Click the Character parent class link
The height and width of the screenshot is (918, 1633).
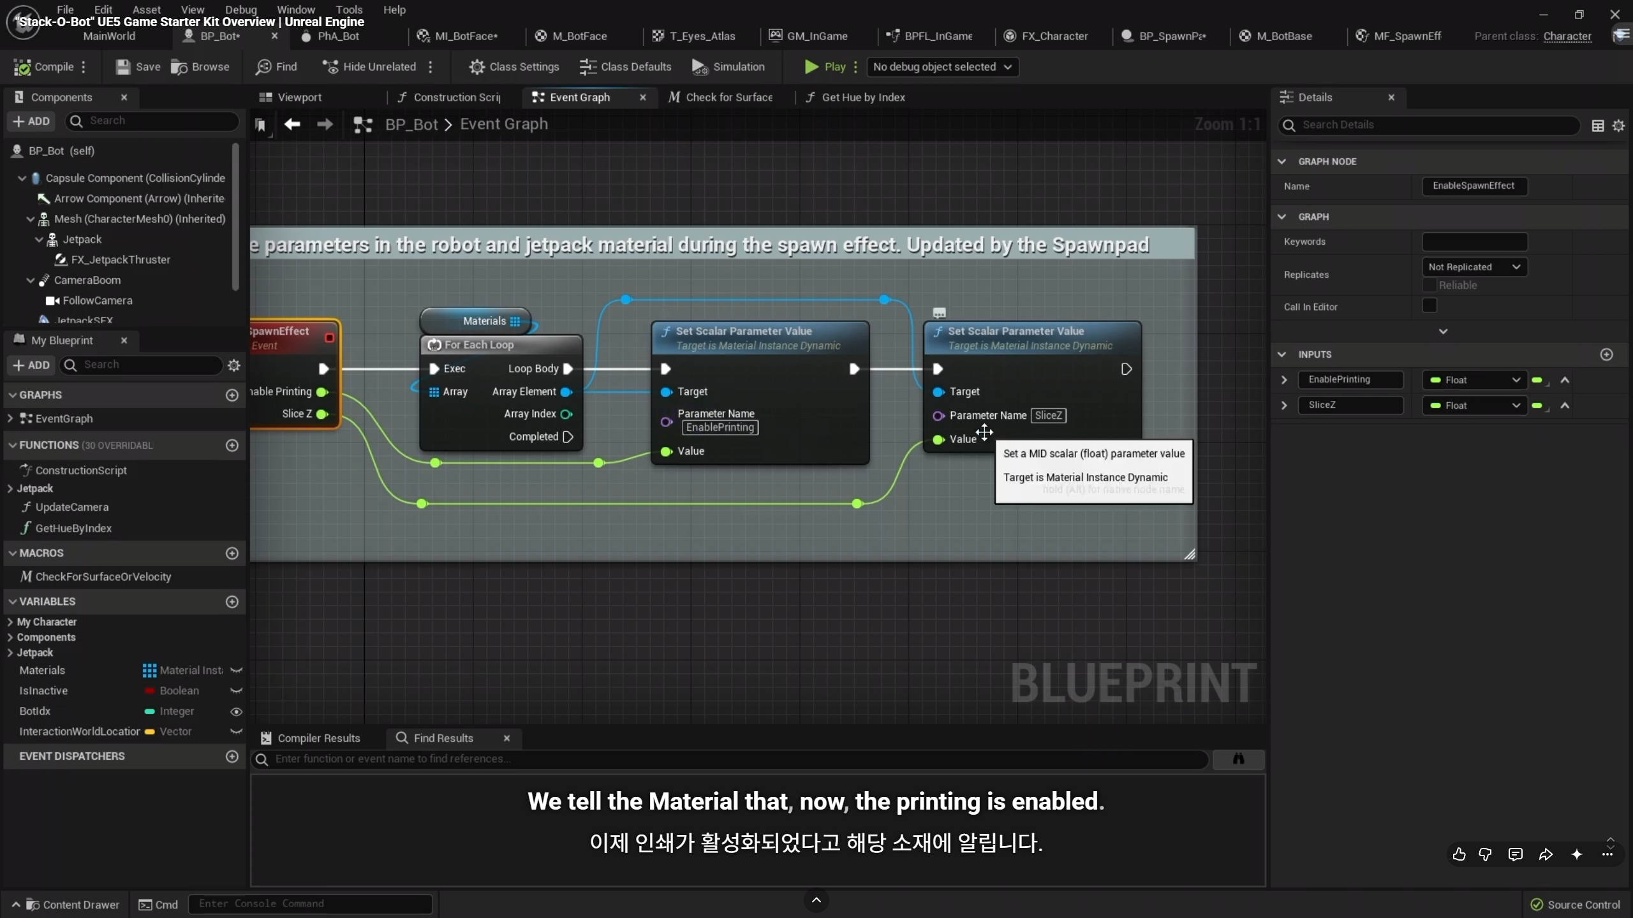coord(1567,36)
